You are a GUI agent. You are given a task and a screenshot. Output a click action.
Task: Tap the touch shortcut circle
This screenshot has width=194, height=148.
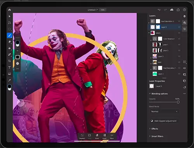(x=21, y=103)
